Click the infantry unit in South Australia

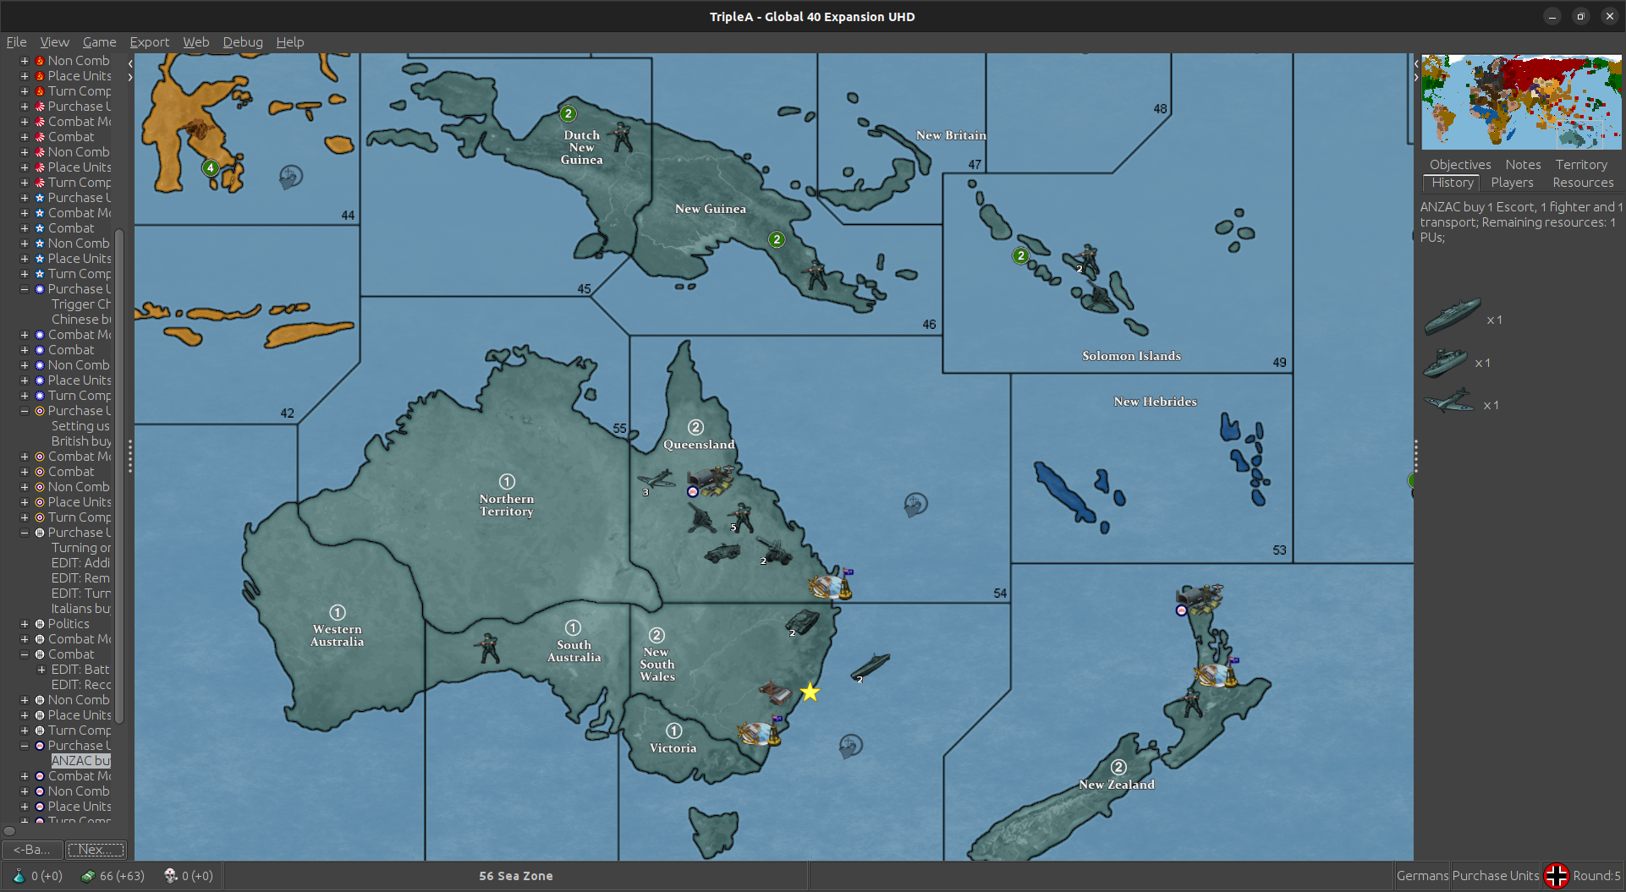[x=487, y=648]
